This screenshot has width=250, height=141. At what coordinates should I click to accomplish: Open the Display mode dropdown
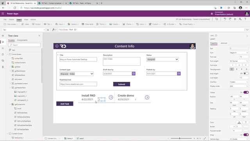click(x=239, y=86)
